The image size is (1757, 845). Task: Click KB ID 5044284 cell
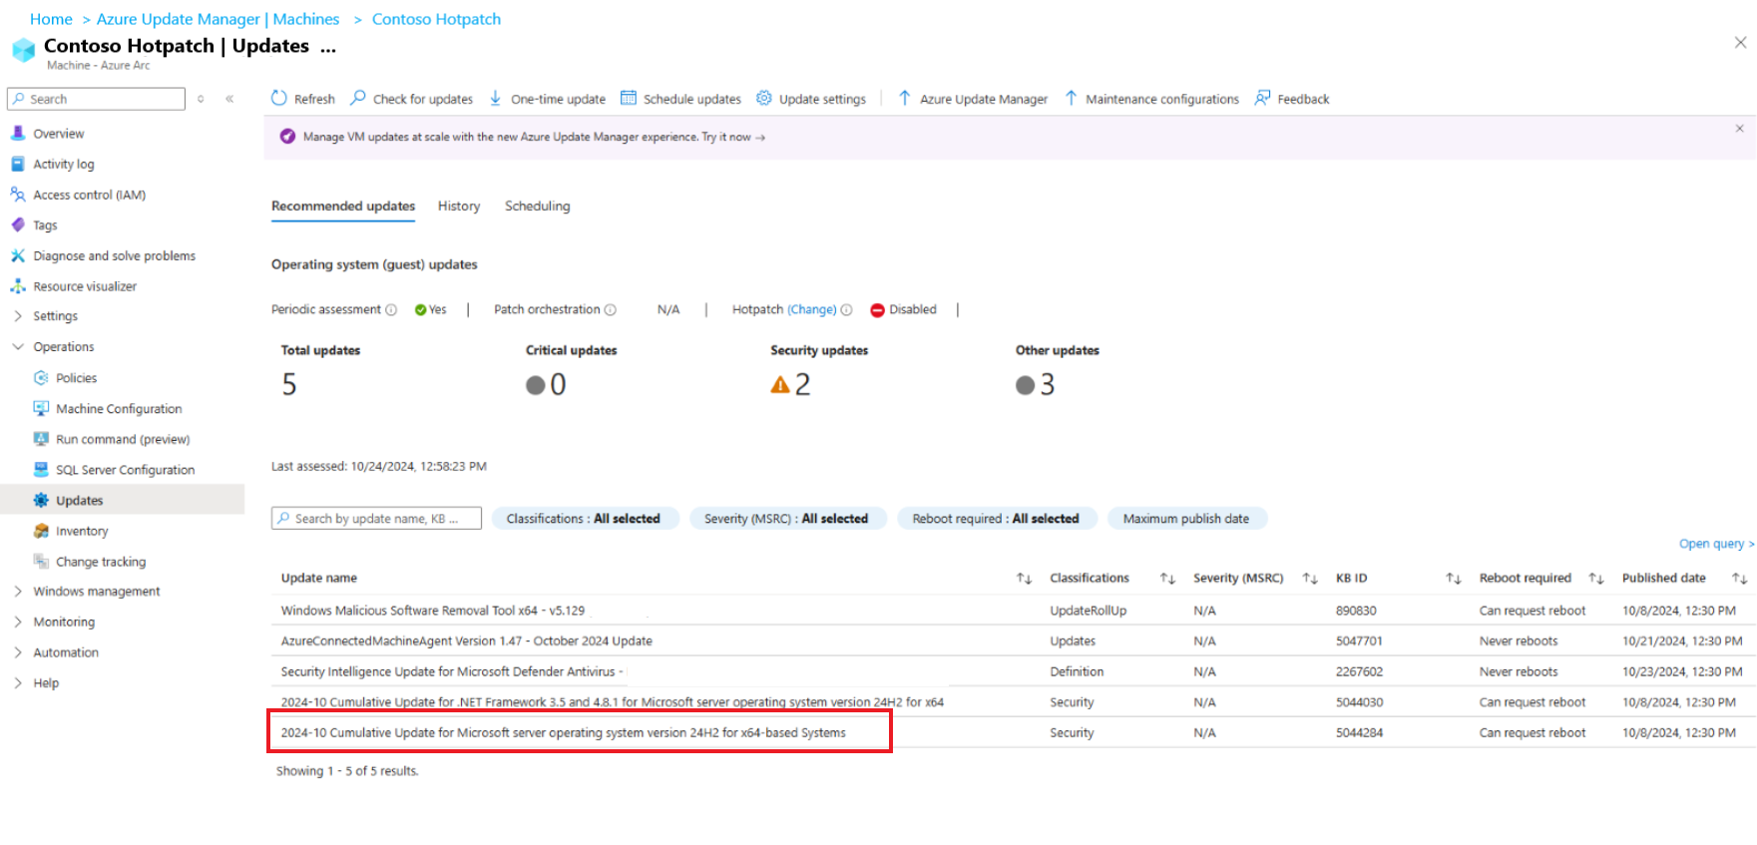point(1359,733)
